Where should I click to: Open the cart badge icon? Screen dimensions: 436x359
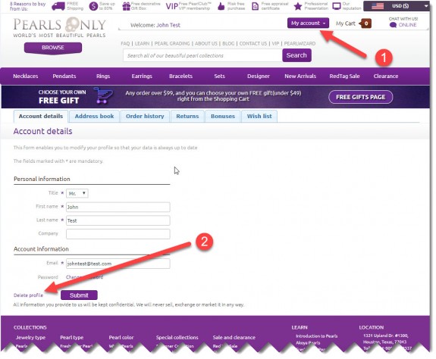coord(365,23)
